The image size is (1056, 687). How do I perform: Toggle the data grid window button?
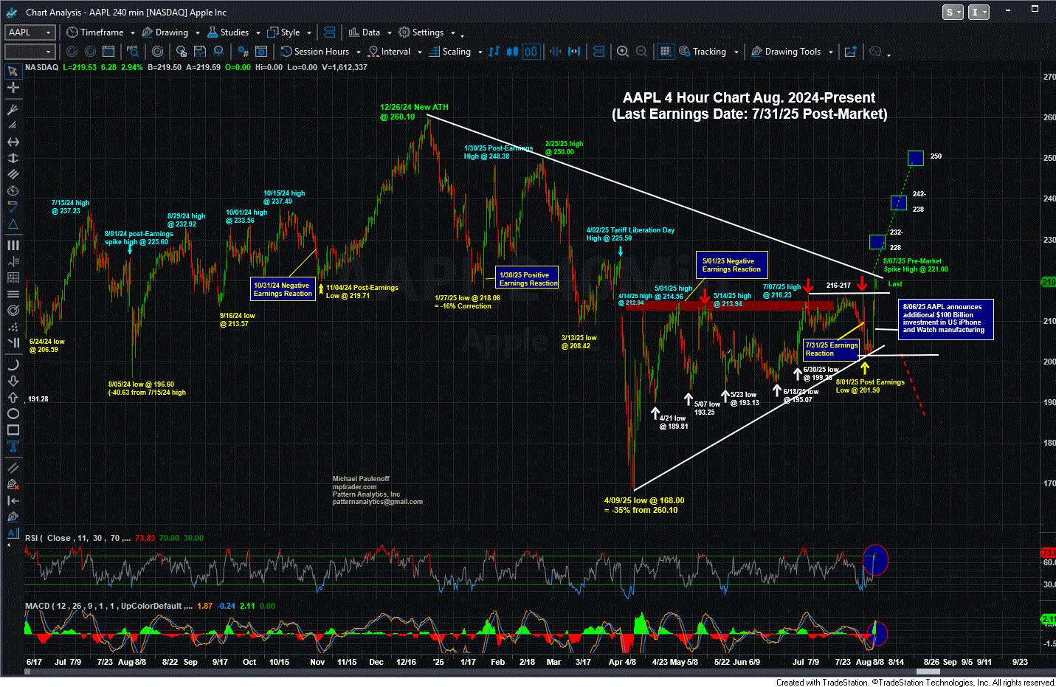tap(666, 51)
